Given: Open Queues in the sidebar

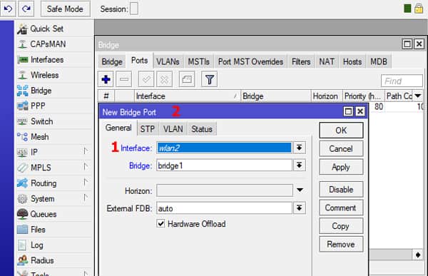Looking at the screenshot, I should [x=54, y=214].
